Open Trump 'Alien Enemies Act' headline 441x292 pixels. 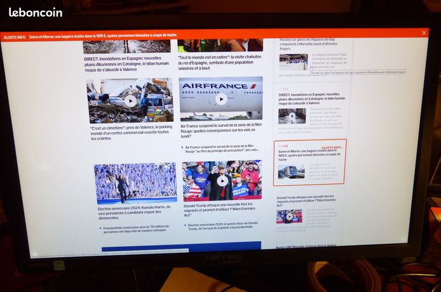(x=220, y=209)
